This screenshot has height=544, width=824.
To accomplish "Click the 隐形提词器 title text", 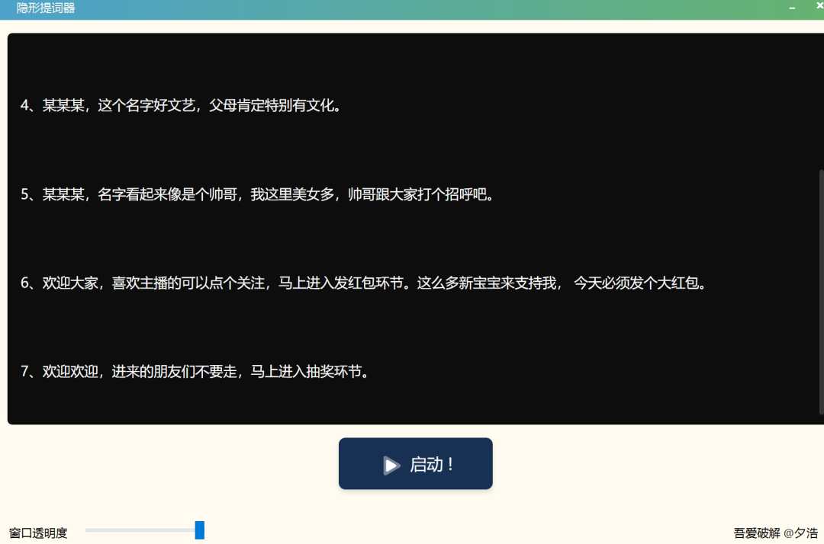I will [x=46, y=8].
